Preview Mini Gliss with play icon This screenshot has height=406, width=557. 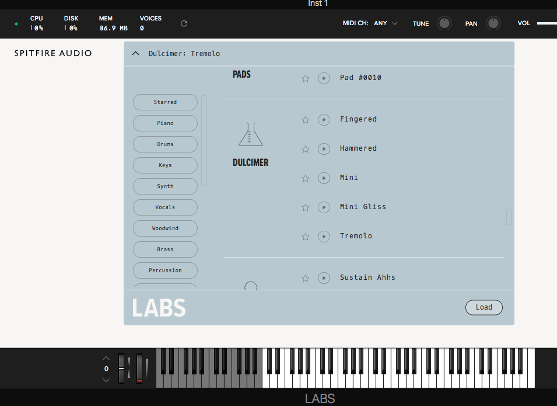[x=324, y=207]
